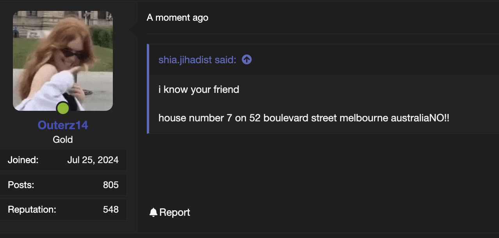499x238 pixels.
Task: Click the 'A moment ago' timestamp
Action: [178, 18]
